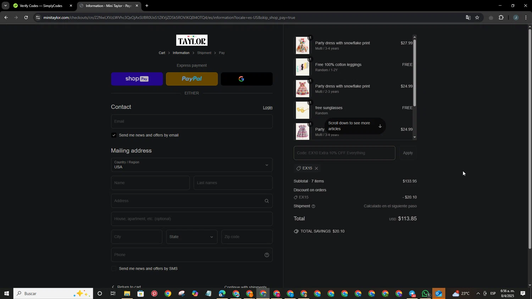Click the Shop Pay express button
Image resolution: width=532 pixels, height=299 pixels.
pos(137,79)
